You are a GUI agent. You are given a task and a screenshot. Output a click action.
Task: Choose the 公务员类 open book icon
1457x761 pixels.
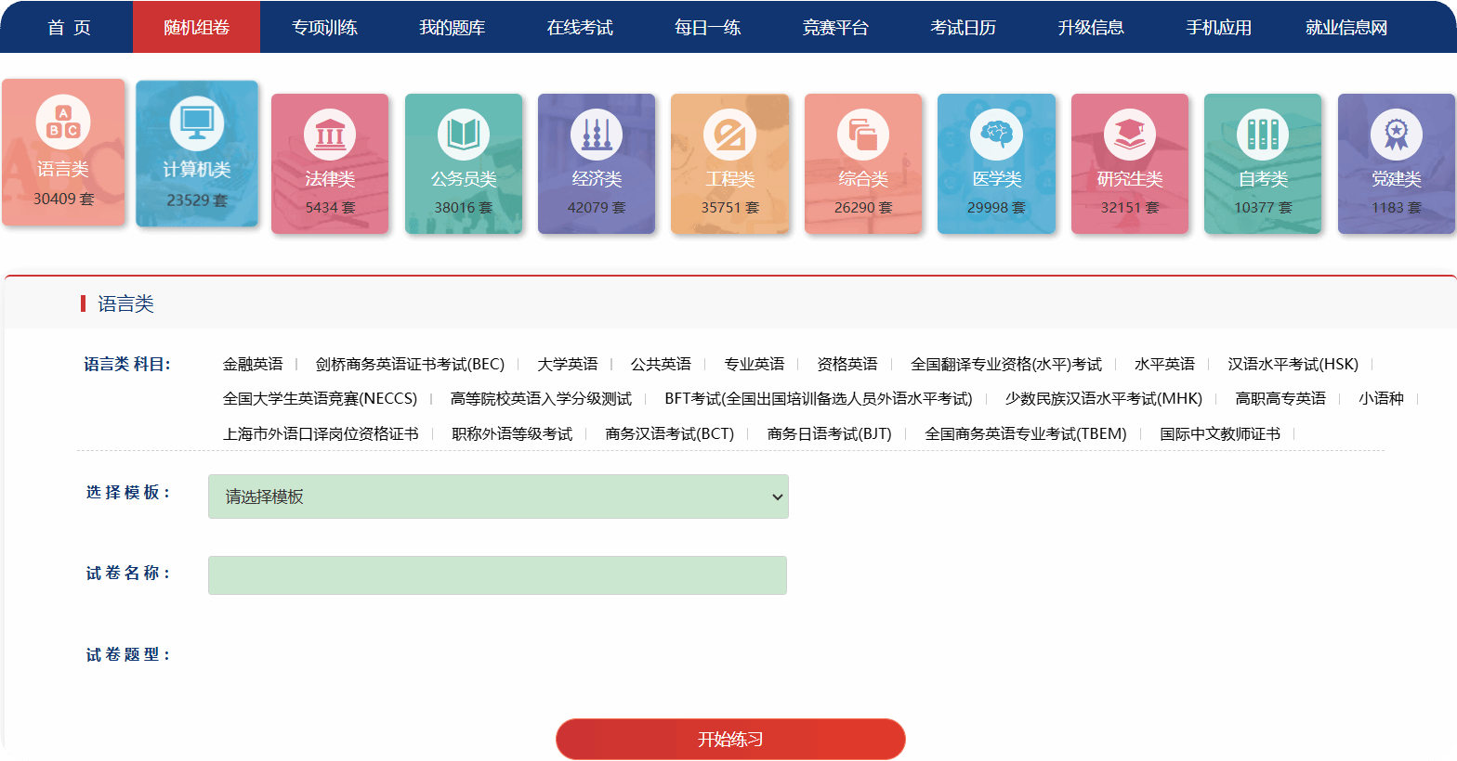[x=464, y=135]
